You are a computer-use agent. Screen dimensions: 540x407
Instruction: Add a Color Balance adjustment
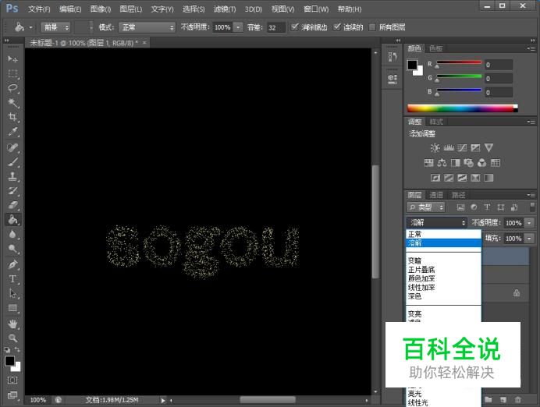[x=442, y=163]
